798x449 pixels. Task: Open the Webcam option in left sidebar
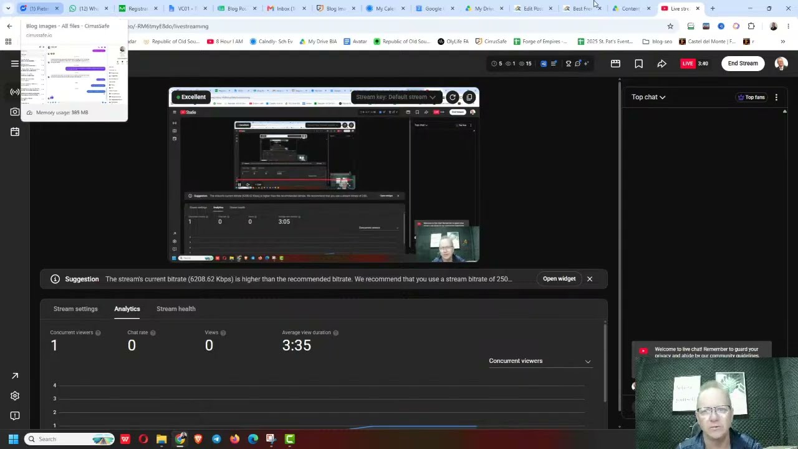point(15,112)
